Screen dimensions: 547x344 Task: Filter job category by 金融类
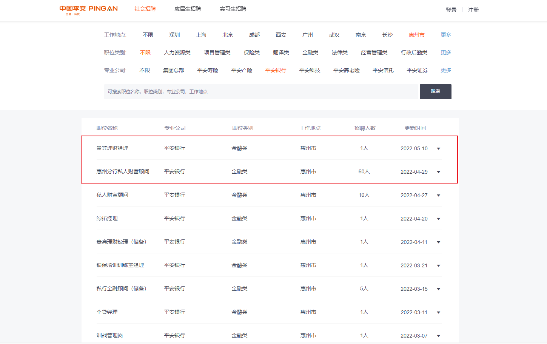[310, 52]
